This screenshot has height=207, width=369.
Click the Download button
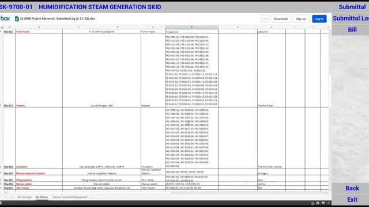click(281, 19)
